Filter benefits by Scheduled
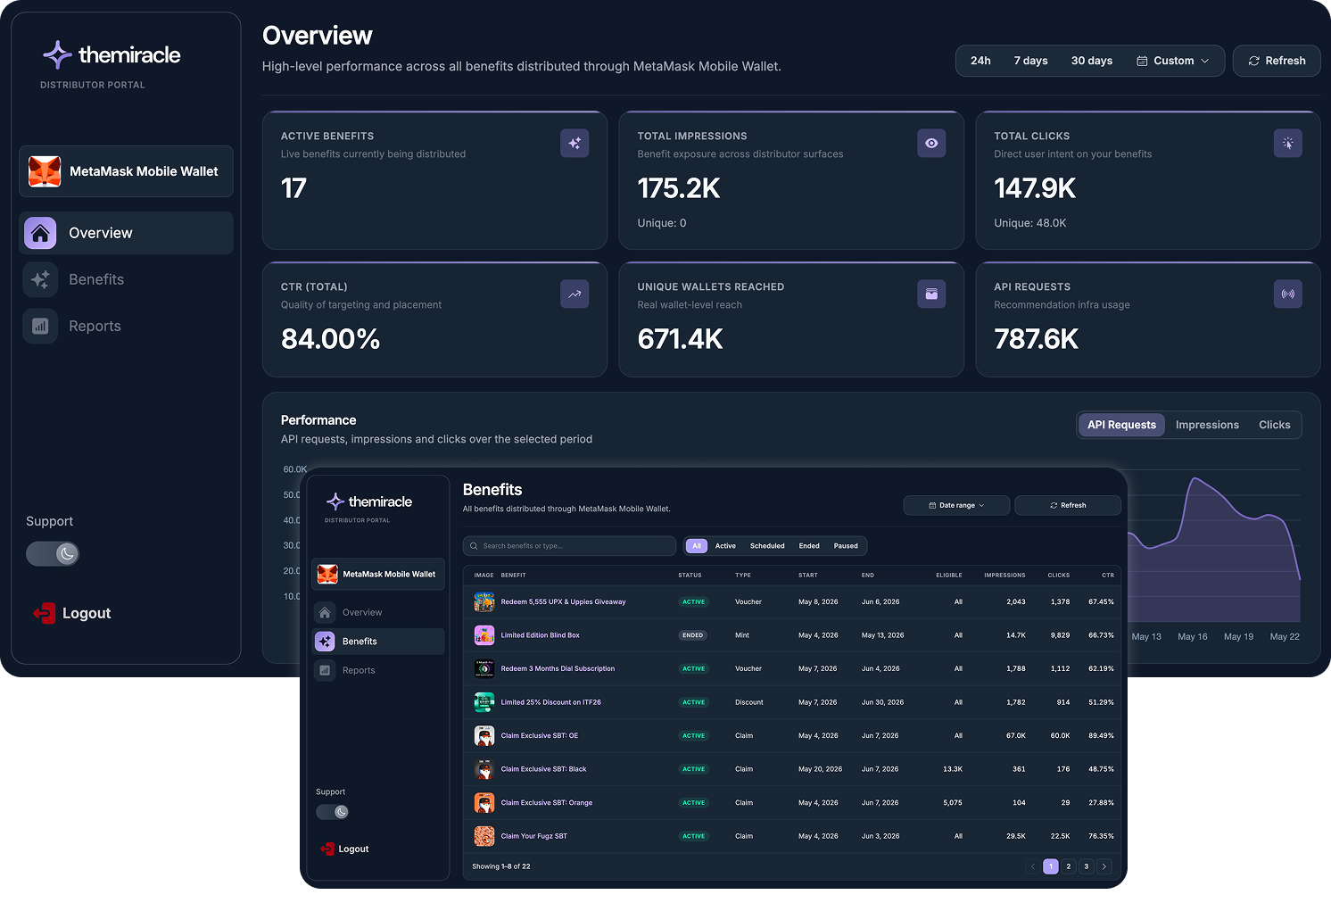 tap(767, 546)
